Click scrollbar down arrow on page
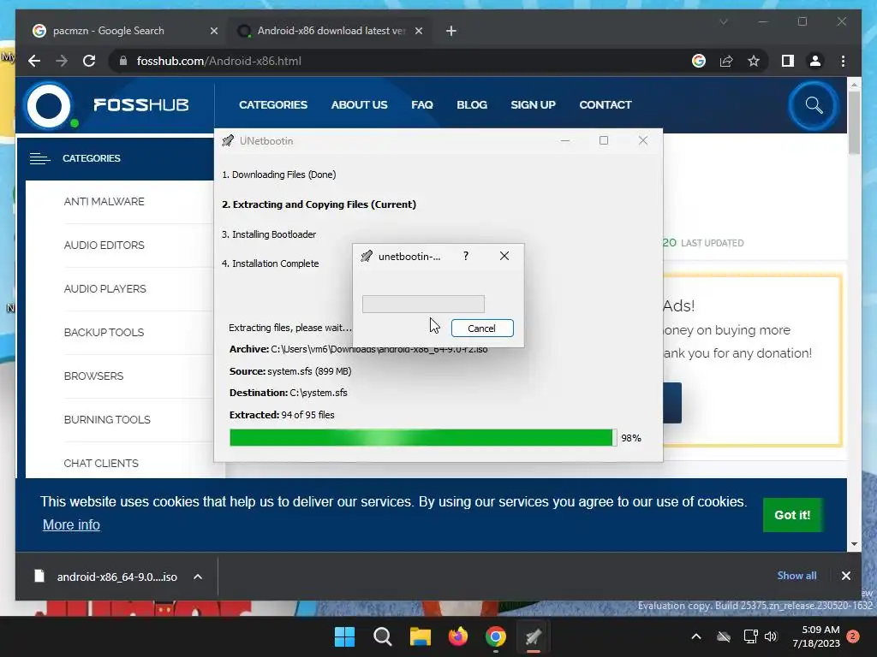This screenshot has width=877, height=657. coord(854,543)
